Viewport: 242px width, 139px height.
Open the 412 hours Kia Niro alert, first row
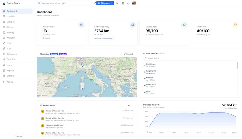(87, 112)
